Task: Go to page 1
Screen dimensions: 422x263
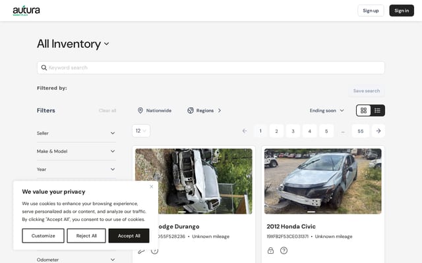Action: [260, 131]
